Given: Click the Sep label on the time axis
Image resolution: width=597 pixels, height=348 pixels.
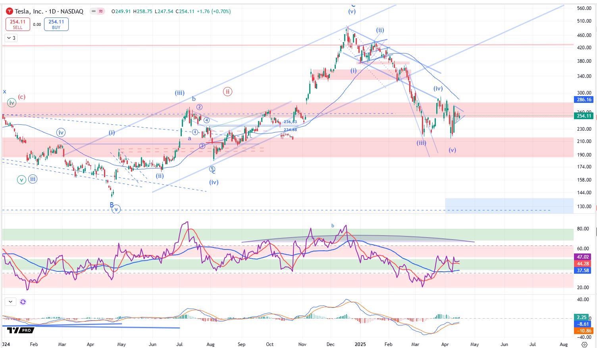Looking at the screenshot, I should click(241, 344).
